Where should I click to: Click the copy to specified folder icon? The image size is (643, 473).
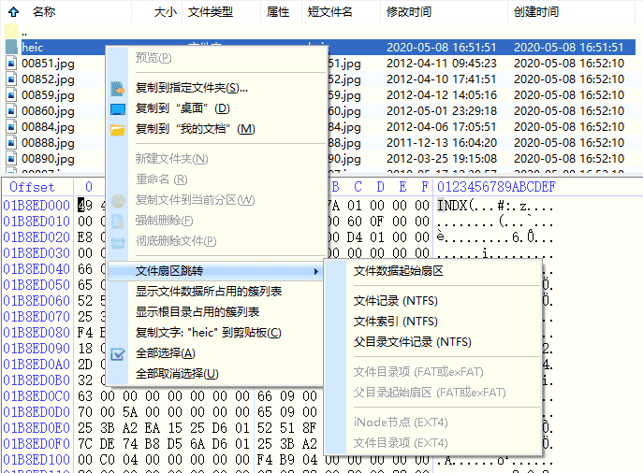pos(118,88)
